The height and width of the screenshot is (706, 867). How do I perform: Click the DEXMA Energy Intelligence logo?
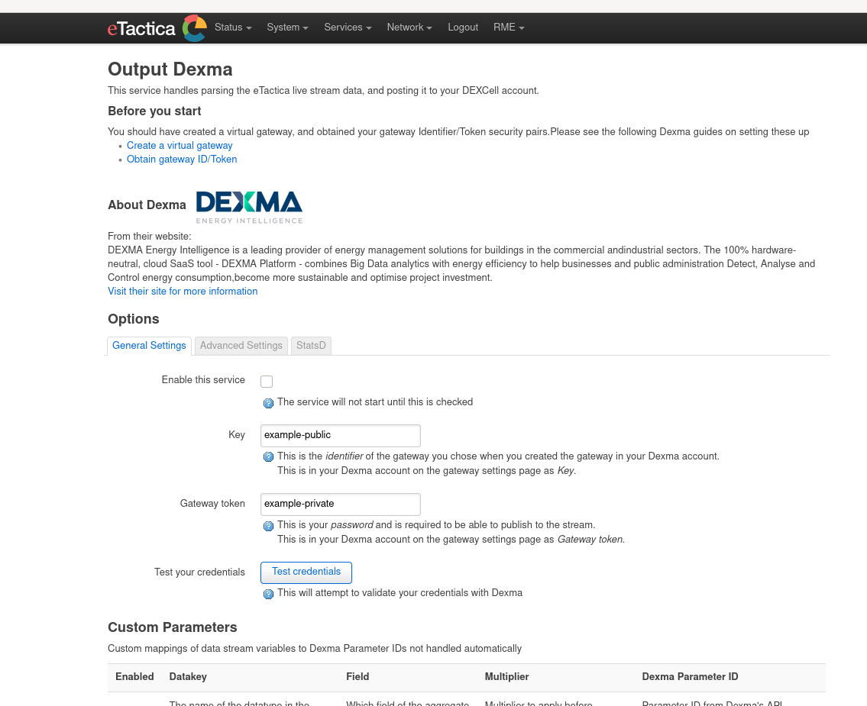click(x=249, y=207)
